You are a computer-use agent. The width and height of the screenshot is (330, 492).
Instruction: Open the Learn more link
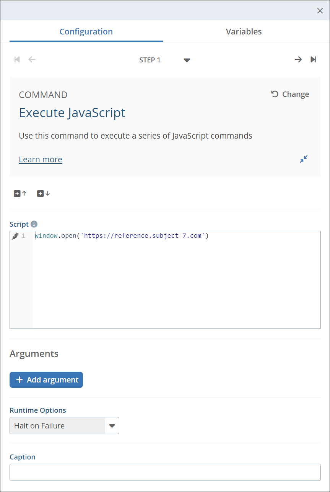pos(41,159)
